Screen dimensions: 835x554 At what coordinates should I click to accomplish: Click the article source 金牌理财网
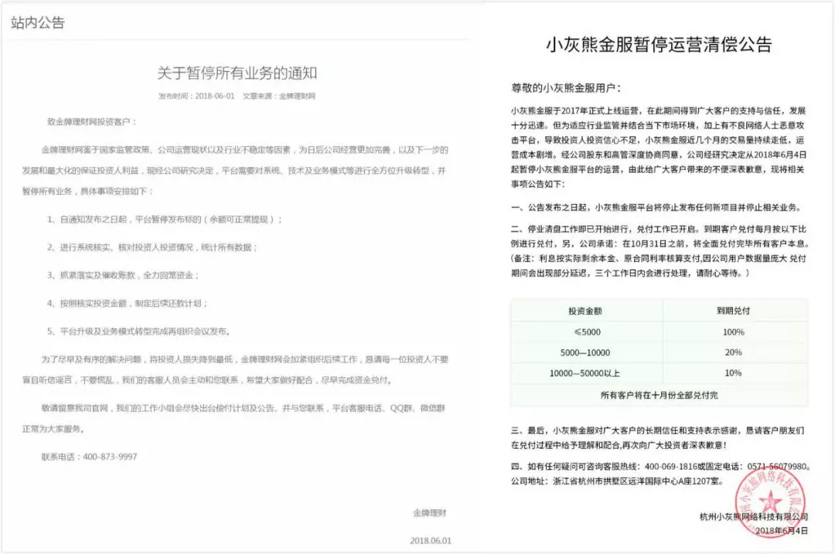tap(297, 97)
